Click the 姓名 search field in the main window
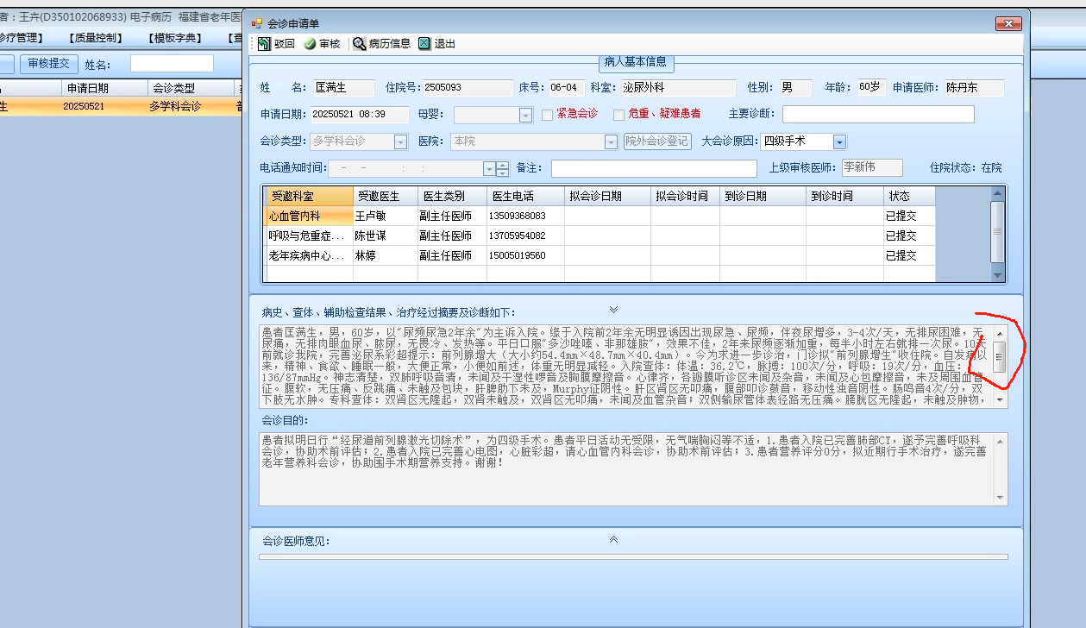 pos(172,64)
